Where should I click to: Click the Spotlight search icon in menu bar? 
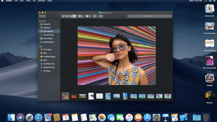click(x=206, y=1)
